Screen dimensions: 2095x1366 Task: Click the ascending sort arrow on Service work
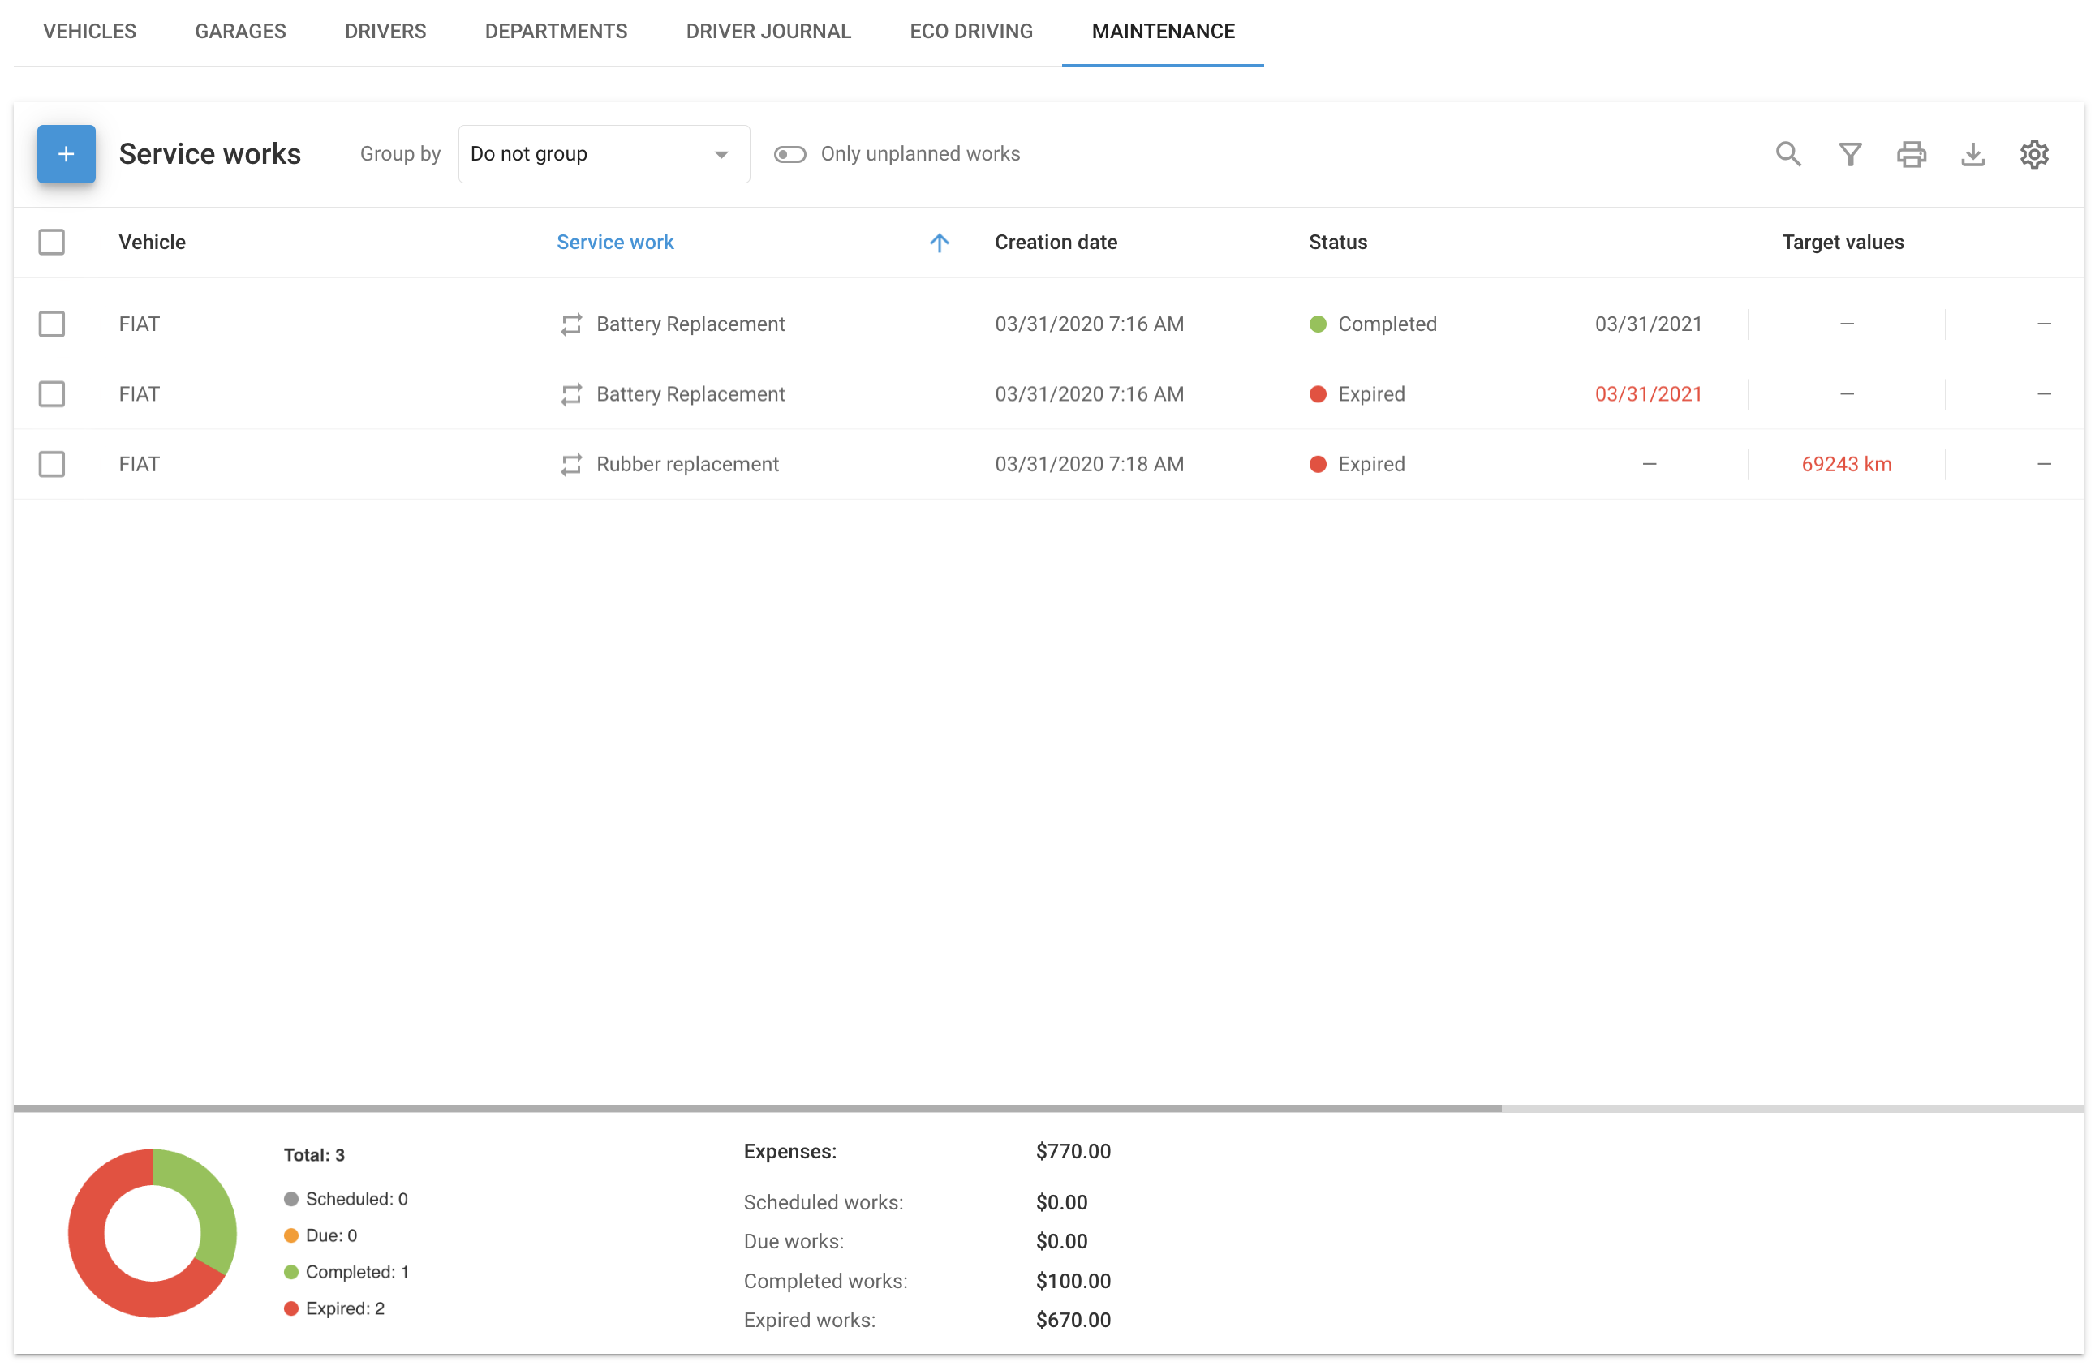(940, 243)
